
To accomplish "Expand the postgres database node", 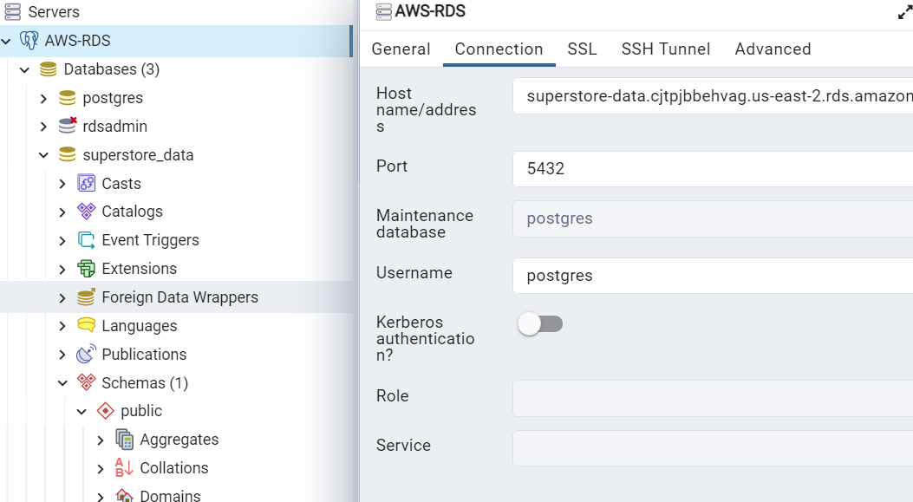I will (x=43, y=99).
